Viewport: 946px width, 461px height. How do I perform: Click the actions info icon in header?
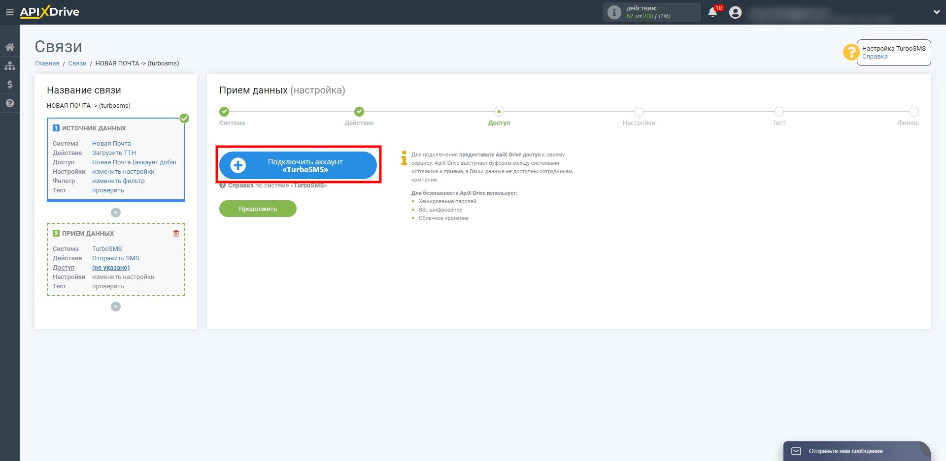click(x=614, y=12)
